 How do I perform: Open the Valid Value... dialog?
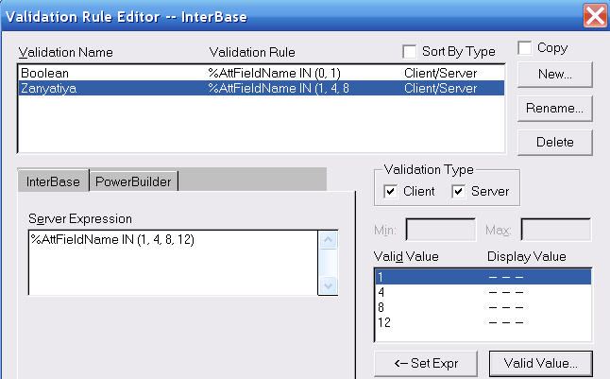pos(541,364)
